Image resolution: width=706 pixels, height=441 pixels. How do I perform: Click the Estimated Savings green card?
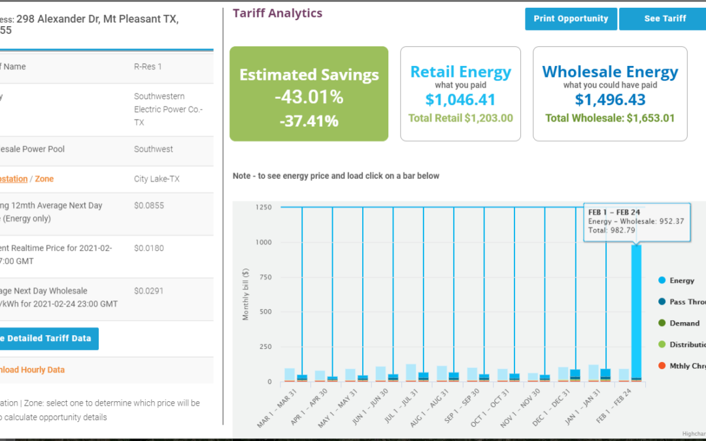309,93
